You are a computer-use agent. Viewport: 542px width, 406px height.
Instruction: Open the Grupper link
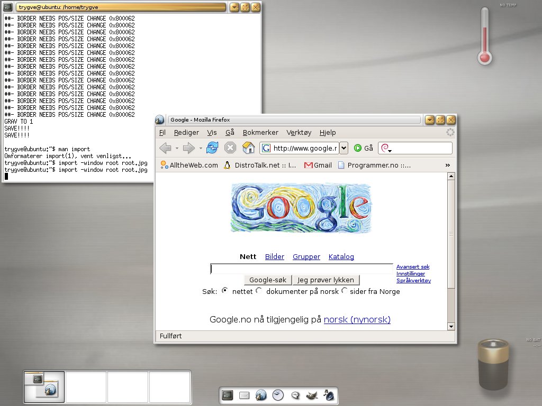click(306, 256)
